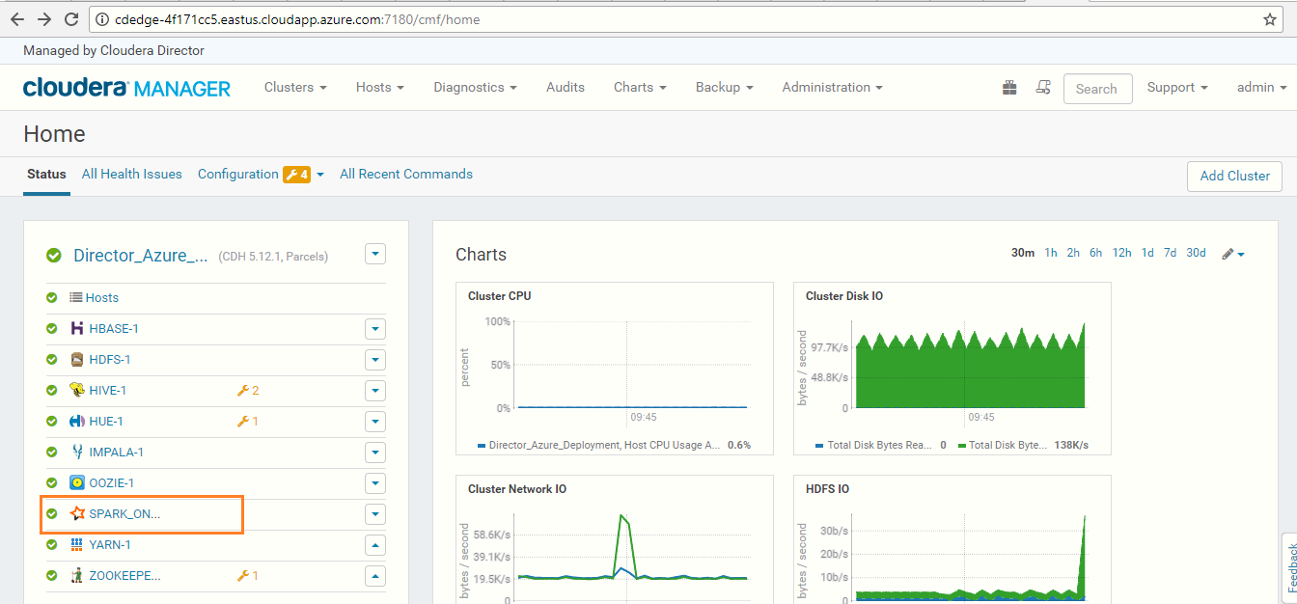Click HIVE-1 configuration wrench warning
The width and height of the screenshot is (1297, 604).
pos(248,391)
